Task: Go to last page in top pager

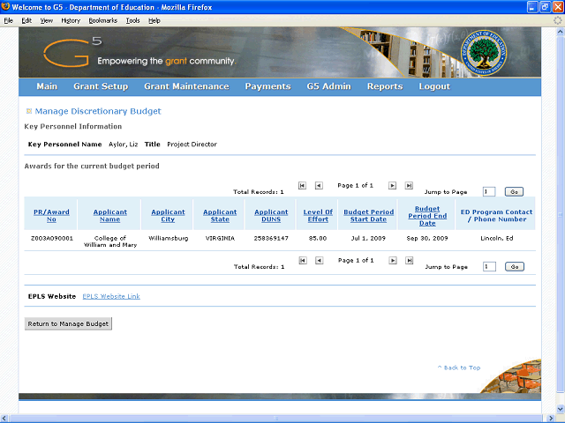Action: click(x=409, y=186)
